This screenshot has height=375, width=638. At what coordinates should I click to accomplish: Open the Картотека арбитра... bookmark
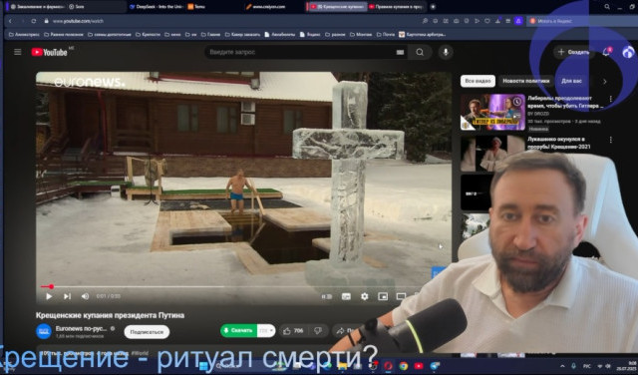423,35
